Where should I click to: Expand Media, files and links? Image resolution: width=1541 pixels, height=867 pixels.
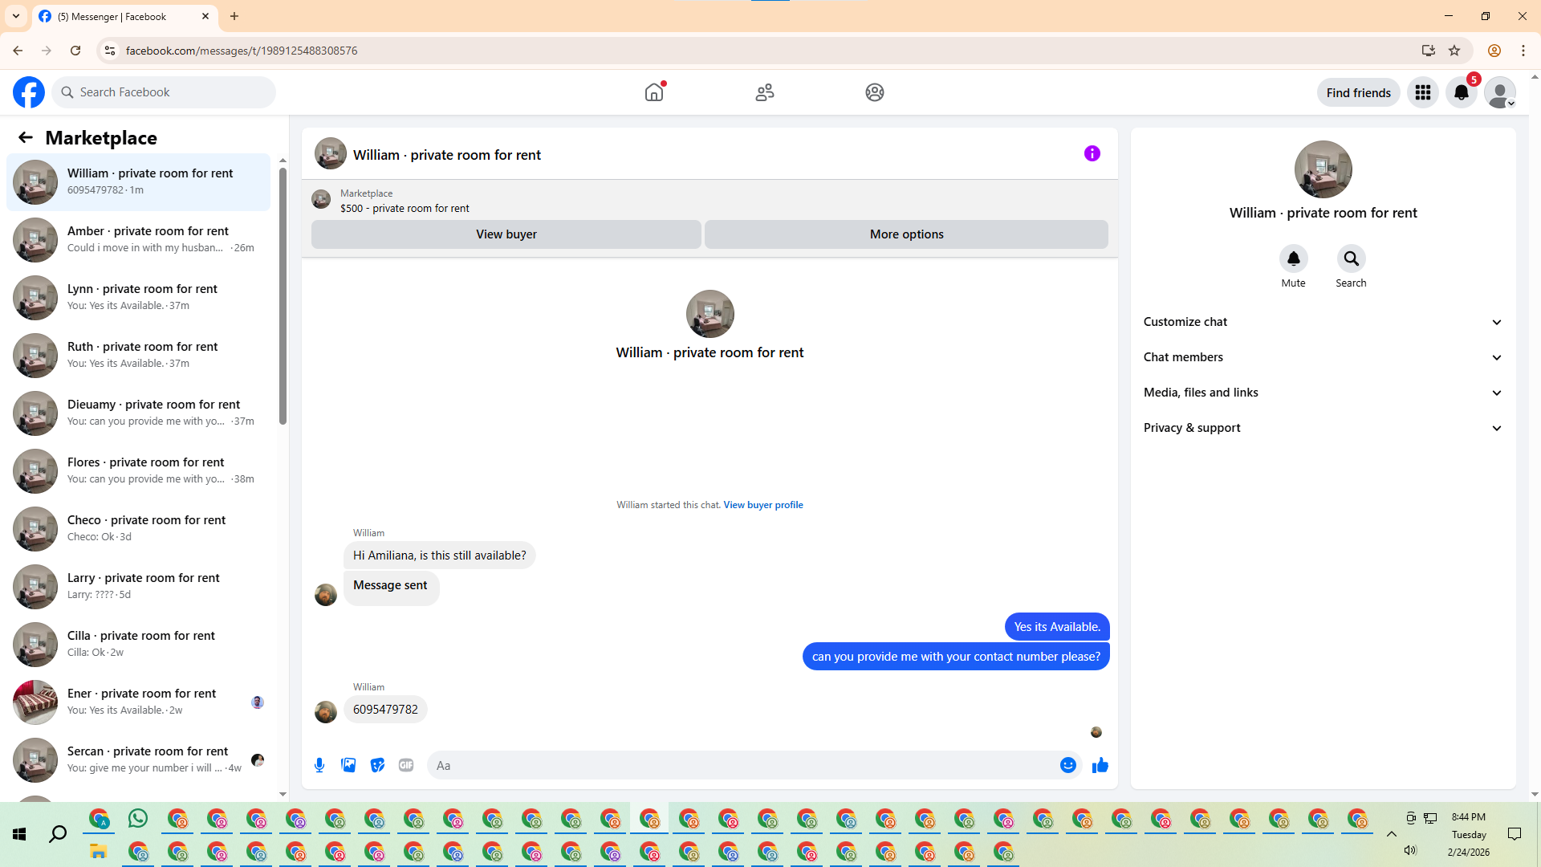pyautogui.click(x=1322, y=393)
